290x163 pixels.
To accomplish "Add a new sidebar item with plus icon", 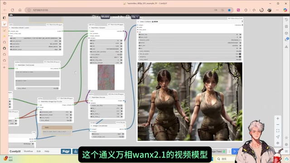I will click(4, 67).
